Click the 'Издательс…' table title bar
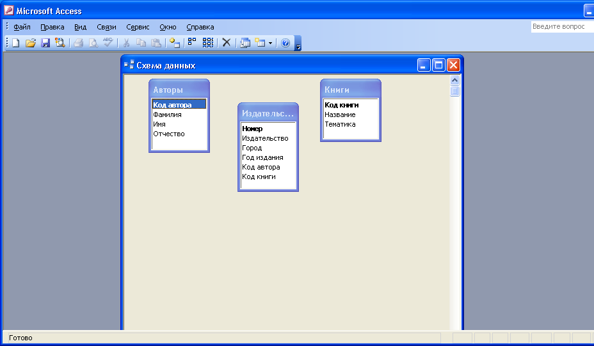The image size is (594, 346). pyautogui.click(x=268, y=113)
